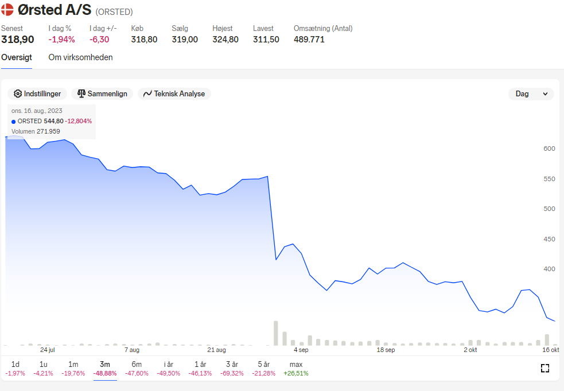
Task: Click the Danish flag icon beside Ørsted
Action: 7,10
